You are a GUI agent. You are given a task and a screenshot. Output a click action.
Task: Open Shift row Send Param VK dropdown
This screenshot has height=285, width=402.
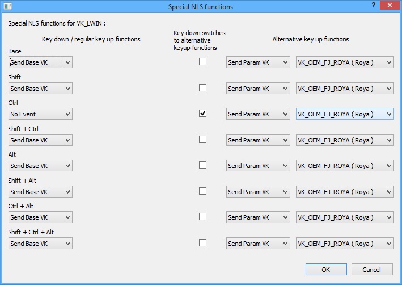coord(258,89)
